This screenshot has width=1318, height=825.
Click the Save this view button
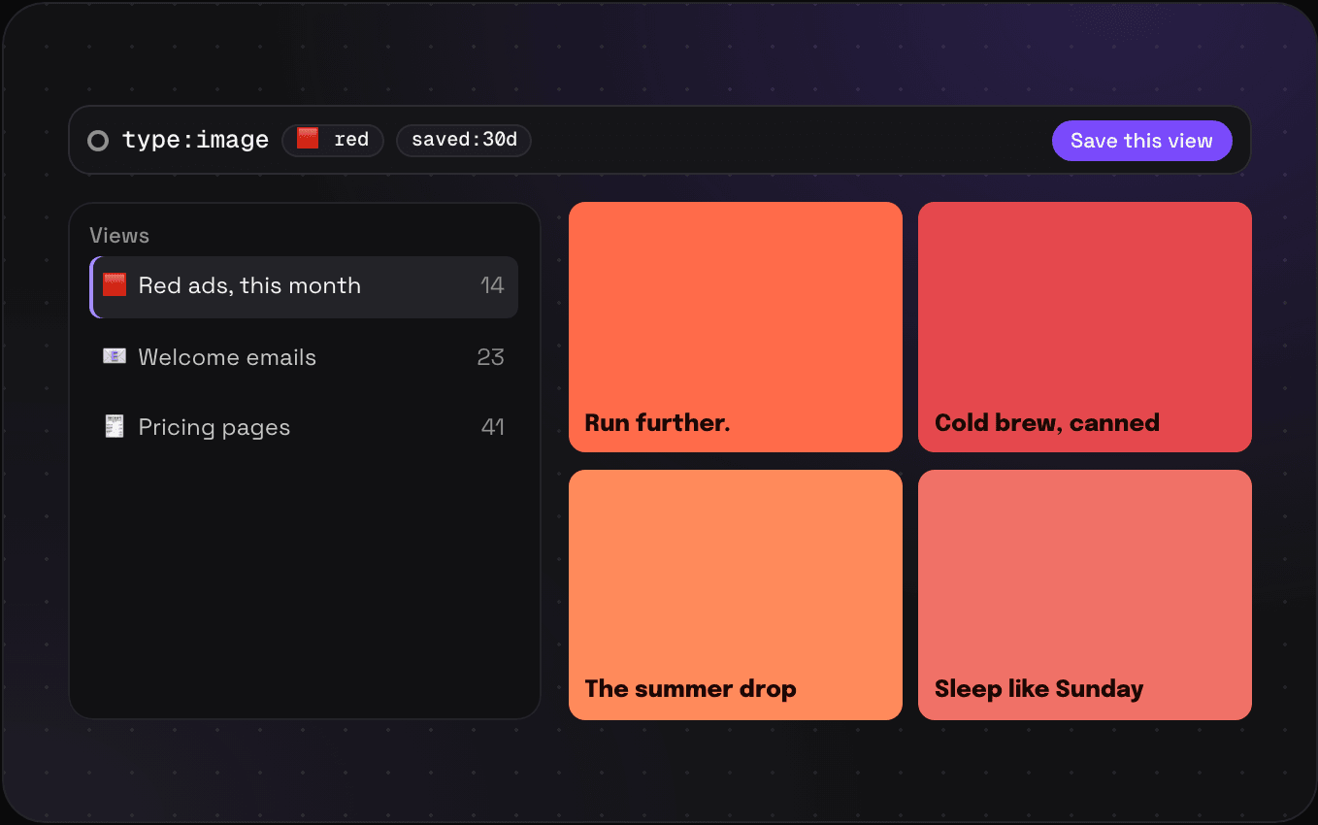click(x=1141, y=141)
